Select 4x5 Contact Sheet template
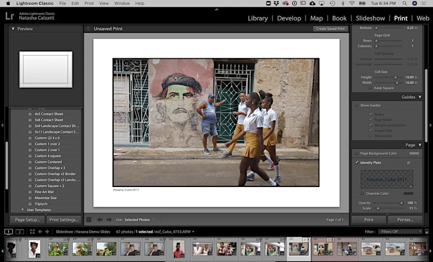Viewport: 433px width, 262px height. (49, 114)
